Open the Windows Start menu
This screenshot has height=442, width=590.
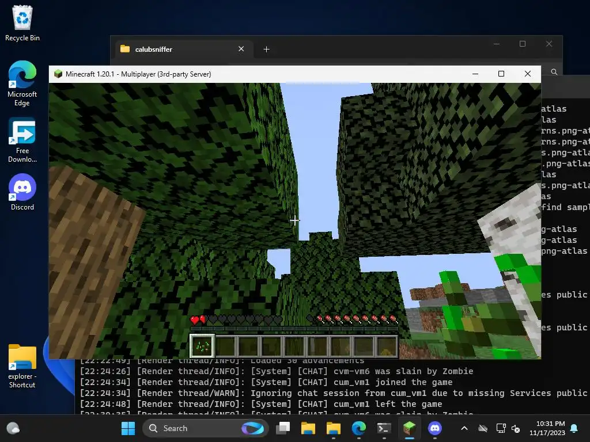click(x=128, y=428)
